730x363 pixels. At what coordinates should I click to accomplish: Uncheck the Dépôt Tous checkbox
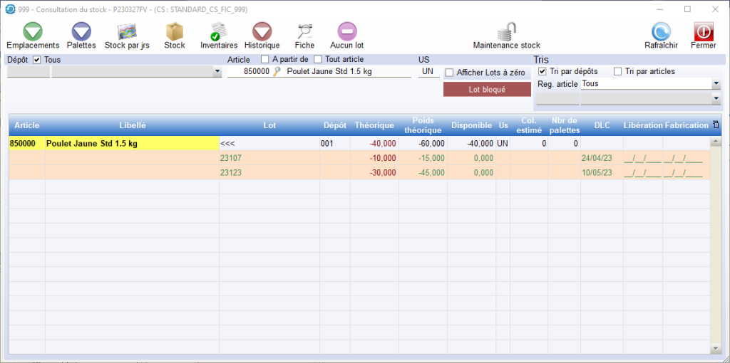(x=38, y=60)
